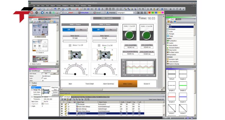Click the scissors Cut icon
225x120 pixels.
point(63,9)
